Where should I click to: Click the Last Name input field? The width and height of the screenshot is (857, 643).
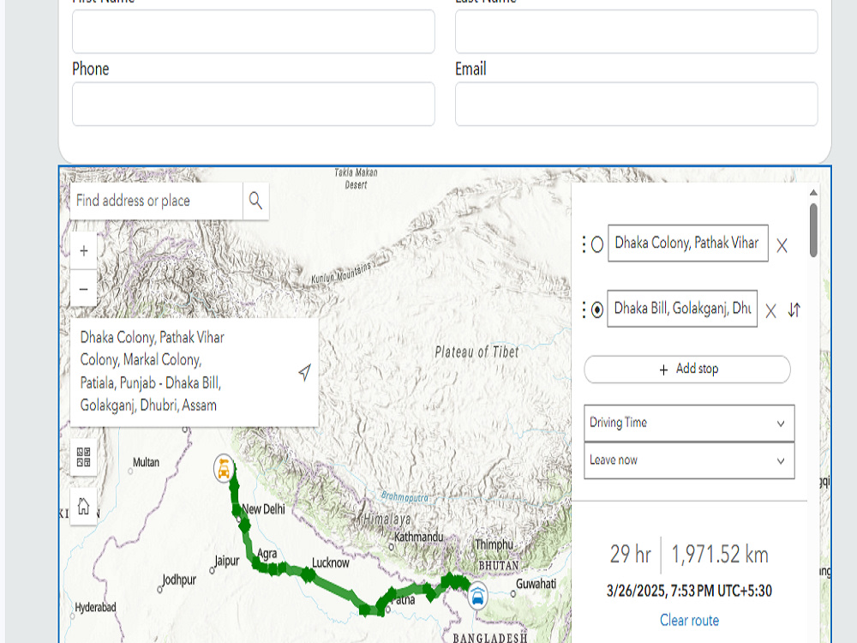tap(636, 32)
